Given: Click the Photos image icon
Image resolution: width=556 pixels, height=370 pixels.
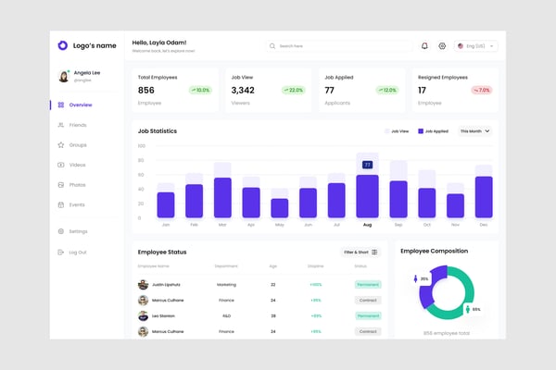Looking at the screenshot, I should [x=61, y=185].
